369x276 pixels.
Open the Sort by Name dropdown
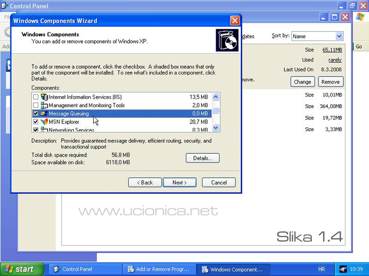(x=339, y=36)
